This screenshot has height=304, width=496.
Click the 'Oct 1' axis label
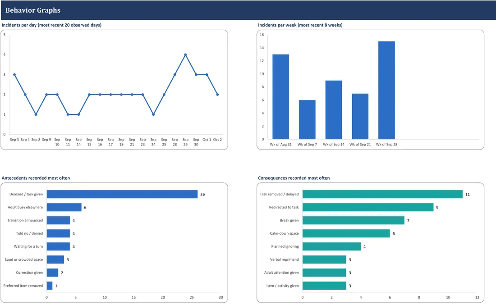pyautogui.click(x=207, y=139)
